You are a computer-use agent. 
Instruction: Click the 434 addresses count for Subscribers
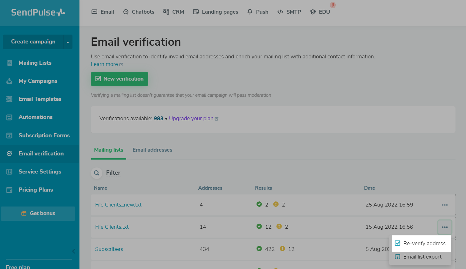[x=204, y=249]
